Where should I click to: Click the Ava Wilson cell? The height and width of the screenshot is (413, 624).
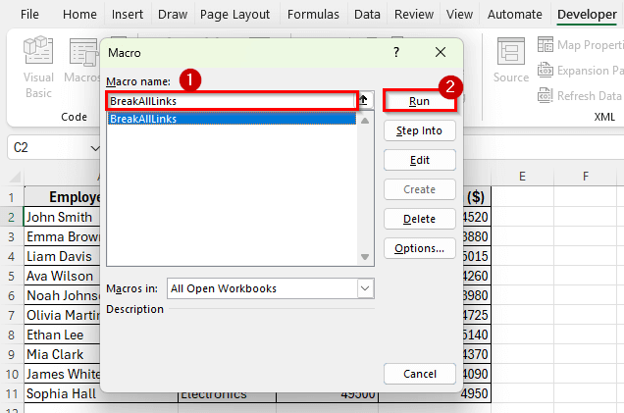[x=62, y=276]
